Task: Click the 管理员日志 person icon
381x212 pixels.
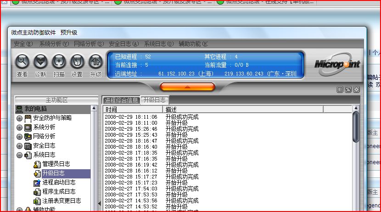Action: click(x=37, y=165)
